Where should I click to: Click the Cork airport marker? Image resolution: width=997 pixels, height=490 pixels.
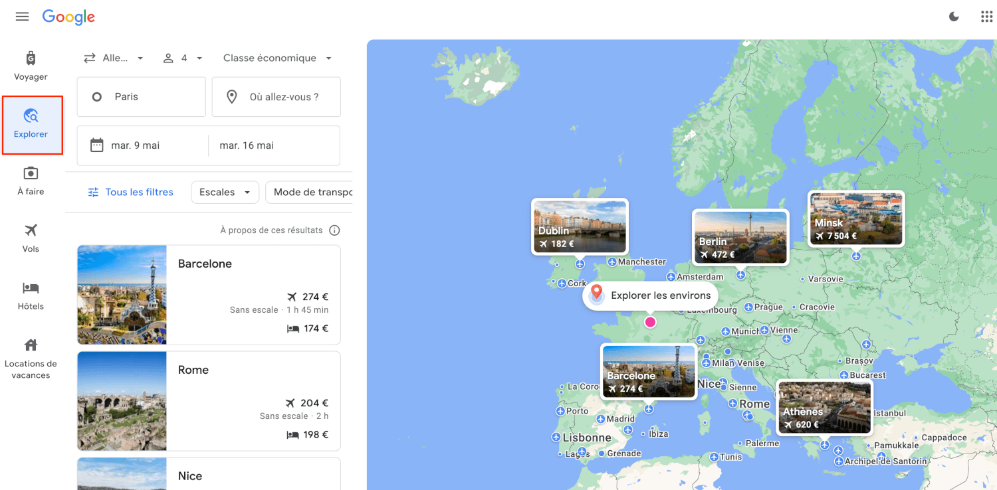(562, 284)
